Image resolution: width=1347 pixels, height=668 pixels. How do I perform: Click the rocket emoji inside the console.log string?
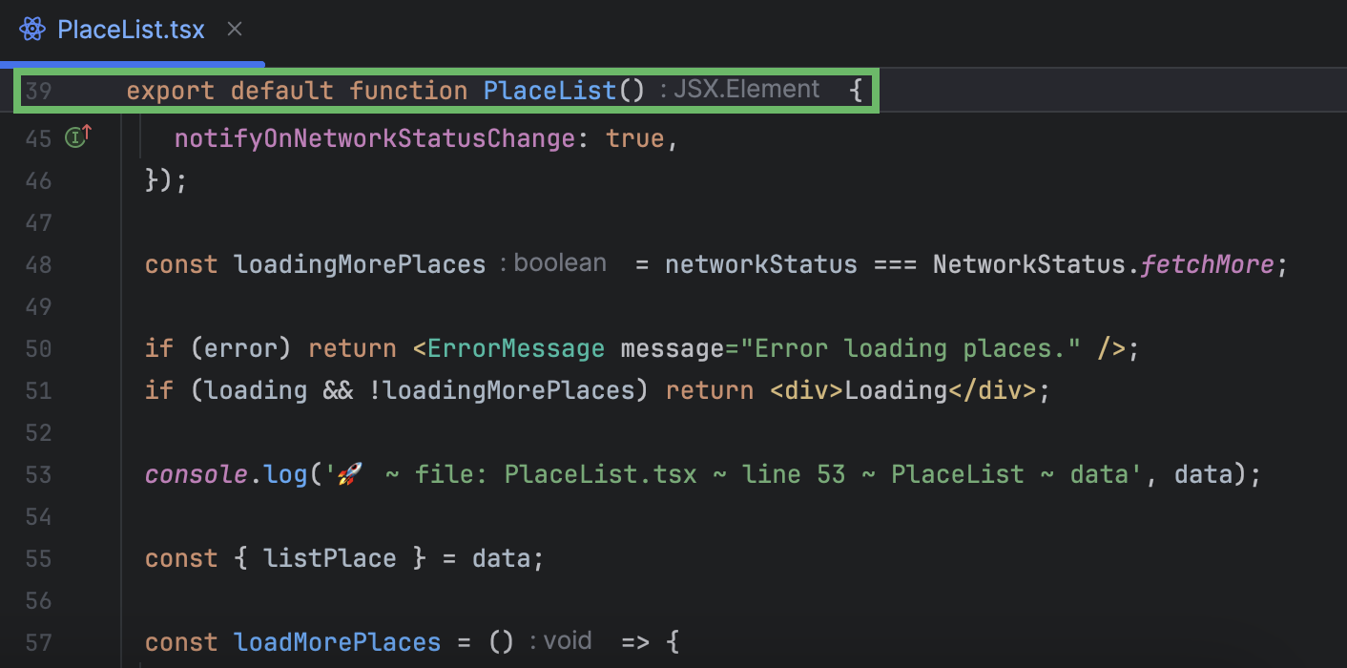pyautogui.click(x=349, y=473)
